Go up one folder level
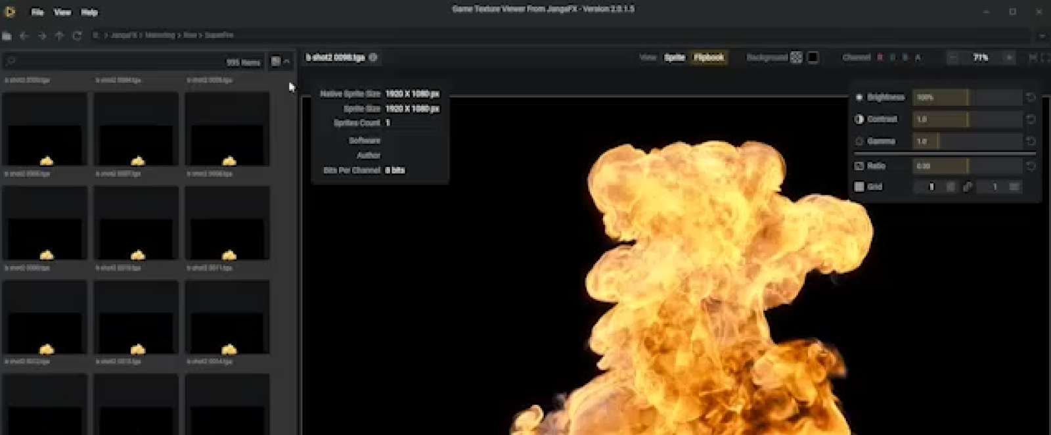1051x435 pixels. 60,35
